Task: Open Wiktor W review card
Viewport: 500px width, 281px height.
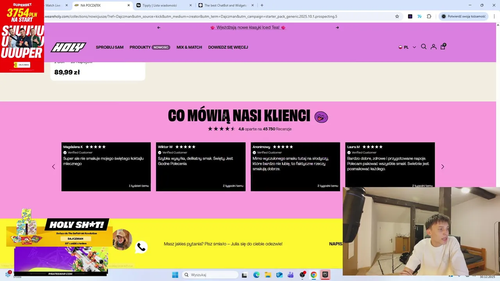Action: tap(201, 167)
